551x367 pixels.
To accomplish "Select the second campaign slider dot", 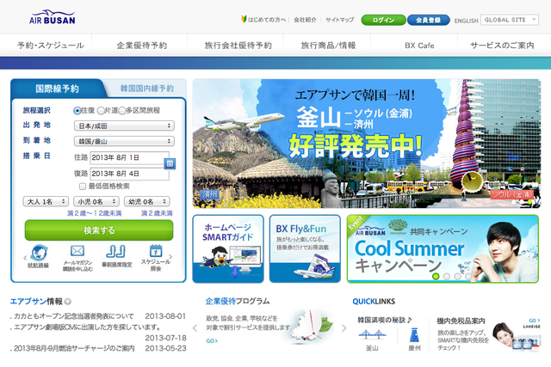I will pos(447,276).
